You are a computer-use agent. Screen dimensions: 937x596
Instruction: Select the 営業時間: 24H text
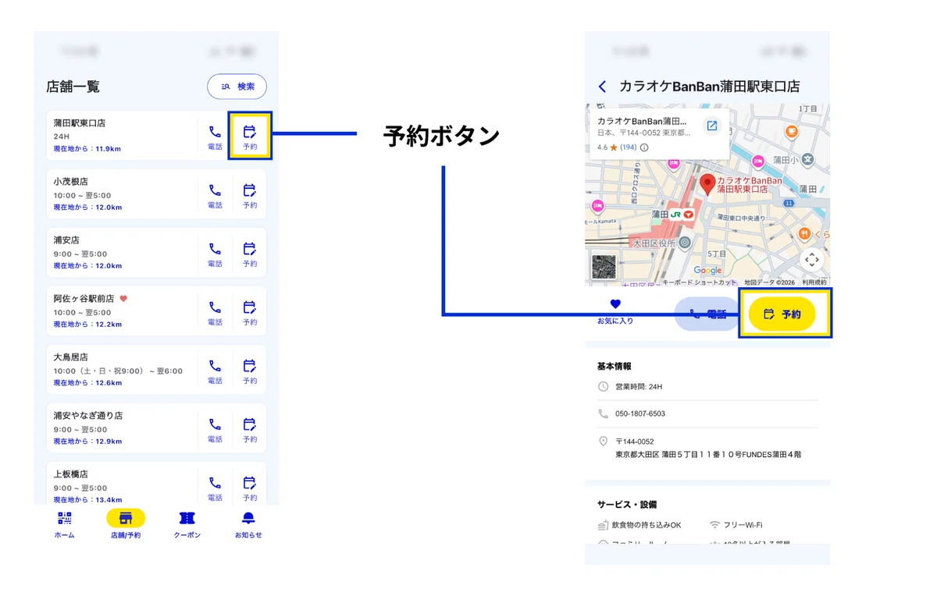(x=639, y=387)
